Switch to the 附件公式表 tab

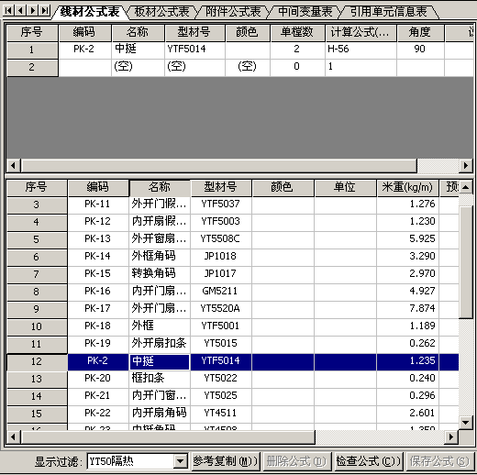pyautogui.click(x=233, y=12)
